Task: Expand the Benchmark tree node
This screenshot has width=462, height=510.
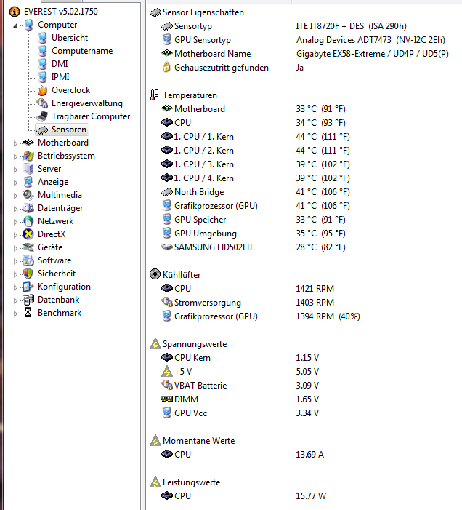Action: coord(15,314)
